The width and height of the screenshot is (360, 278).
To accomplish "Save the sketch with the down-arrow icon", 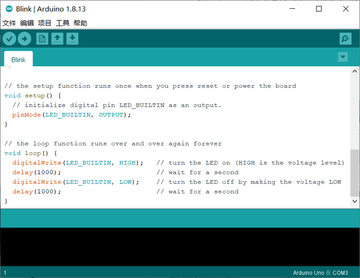I will (72, 38).
